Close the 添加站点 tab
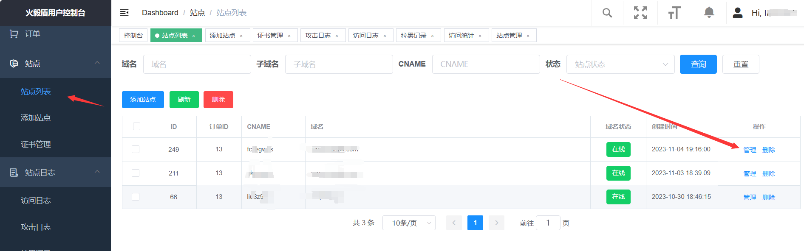Viewport: 804px width, 251px height. [x=241, y=36]
